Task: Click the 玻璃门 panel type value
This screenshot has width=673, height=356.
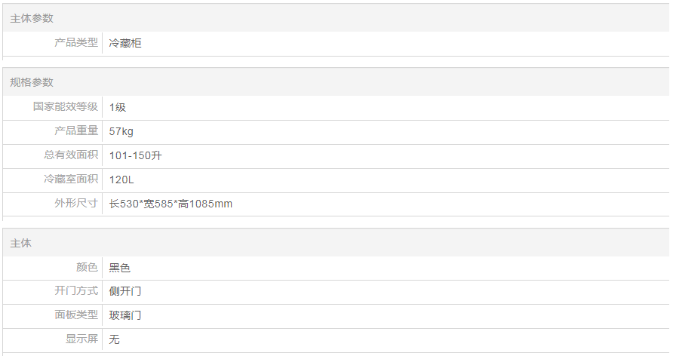Action: (x=125, y=315)
